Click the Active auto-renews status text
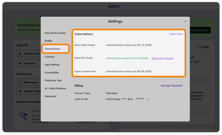This screenshot has width=222, height=135. tap(127, 58)
